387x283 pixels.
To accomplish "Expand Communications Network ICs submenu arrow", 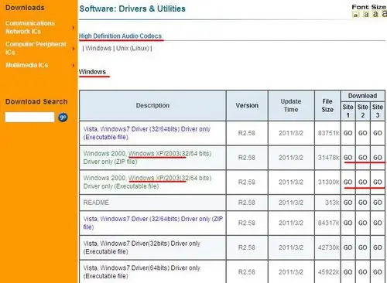I will (74, 27).
